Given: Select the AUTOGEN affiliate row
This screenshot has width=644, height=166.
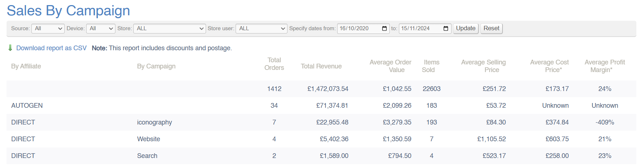Looking at the screenshot, I should pyautogui.click(x=27, y=106).
